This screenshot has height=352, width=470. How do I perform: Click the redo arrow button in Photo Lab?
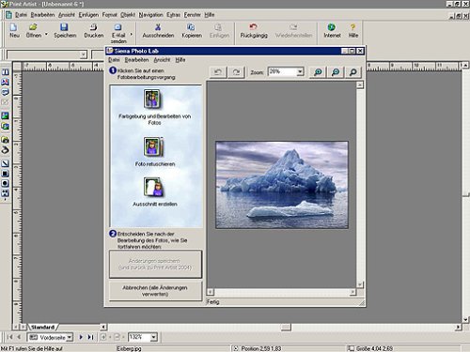(236, 72)
